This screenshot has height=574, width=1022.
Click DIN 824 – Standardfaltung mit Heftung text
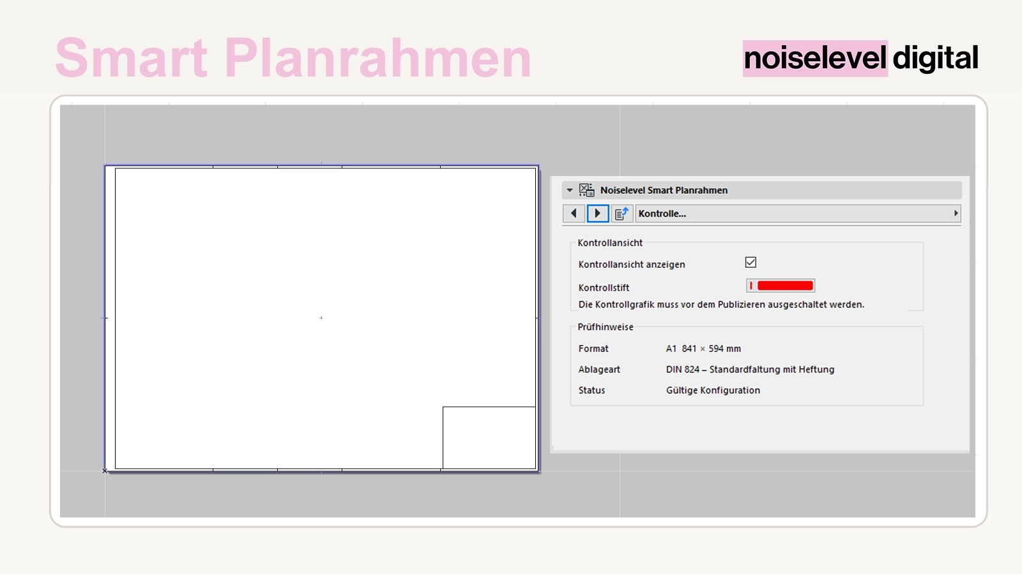pyautogui.click(x=750, y=369)
